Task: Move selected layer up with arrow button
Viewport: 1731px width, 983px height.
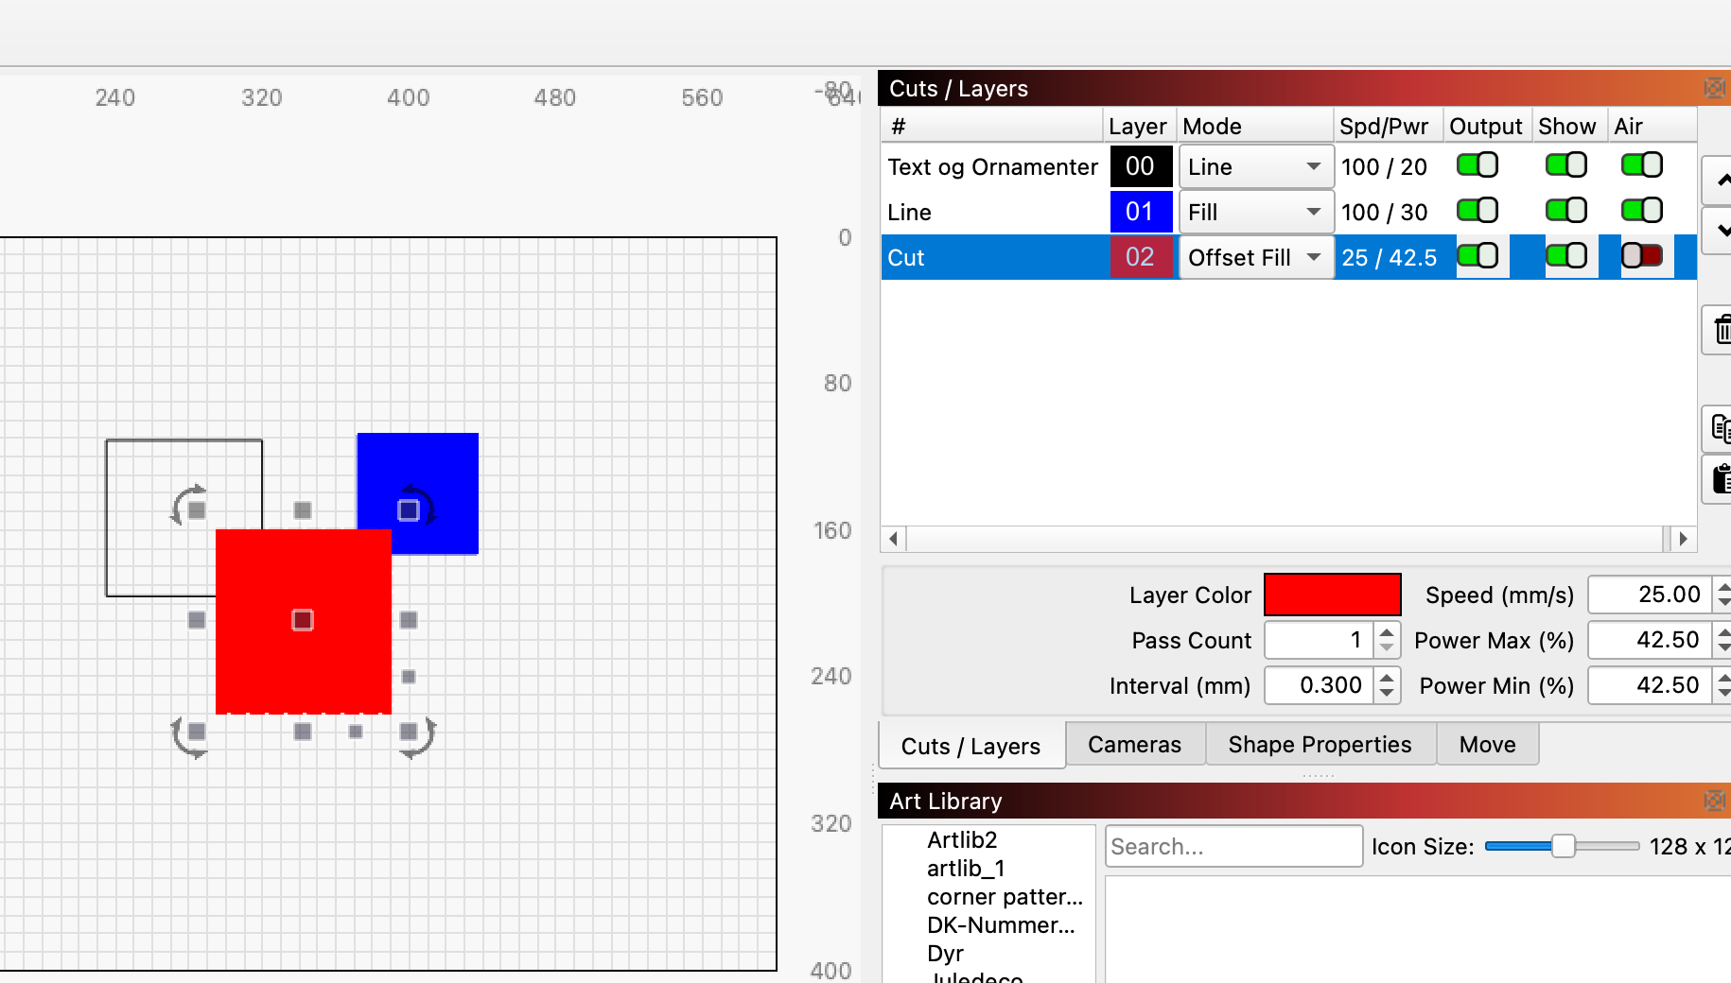Action: click(x=1721, y=181)
